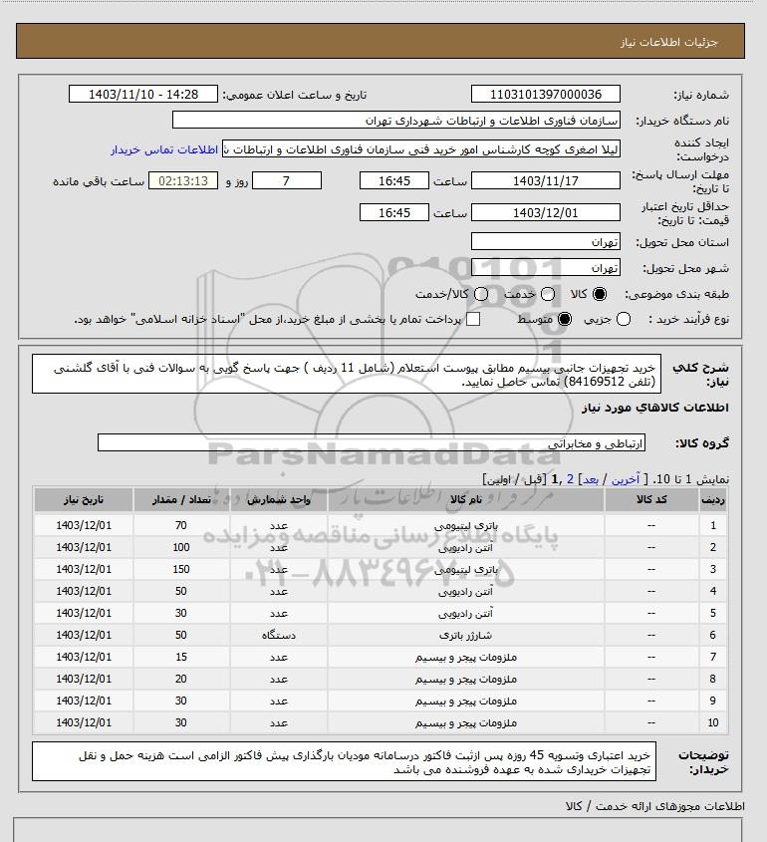The width and height of the screenshot is (767, 842).
Task: Click the ارتباطی و مخابراتی goods group field
Action: 372,443
